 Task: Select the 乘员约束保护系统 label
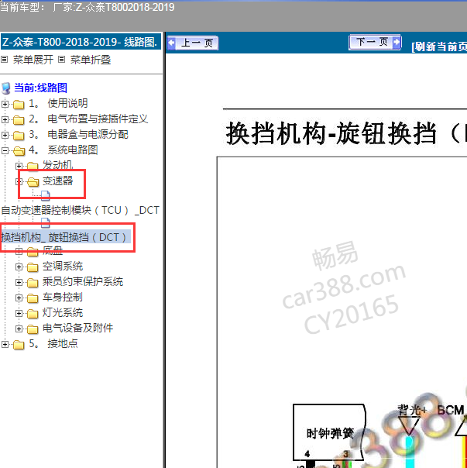(x=83, y=282)
